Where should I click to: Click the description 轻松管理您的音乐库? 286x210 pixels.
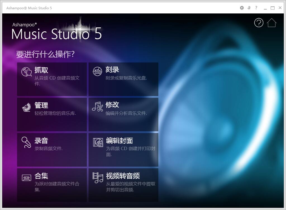click(x=55, y=113)
